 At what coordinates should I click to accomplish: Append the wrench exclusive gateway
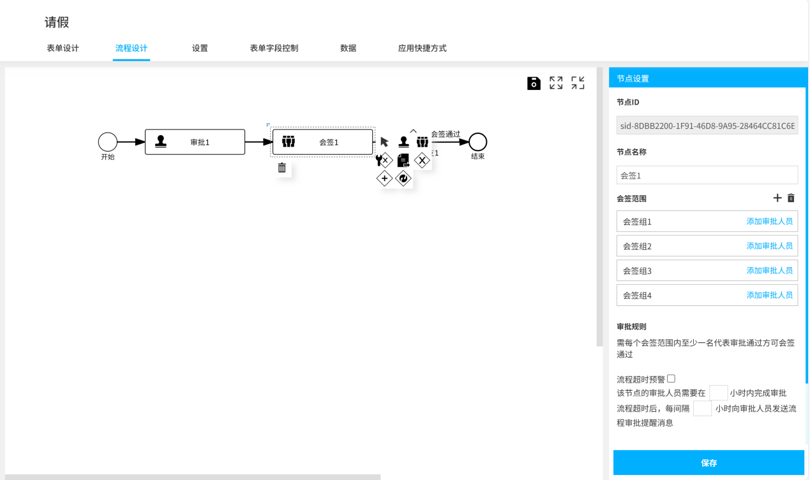(x=384, y=161)
